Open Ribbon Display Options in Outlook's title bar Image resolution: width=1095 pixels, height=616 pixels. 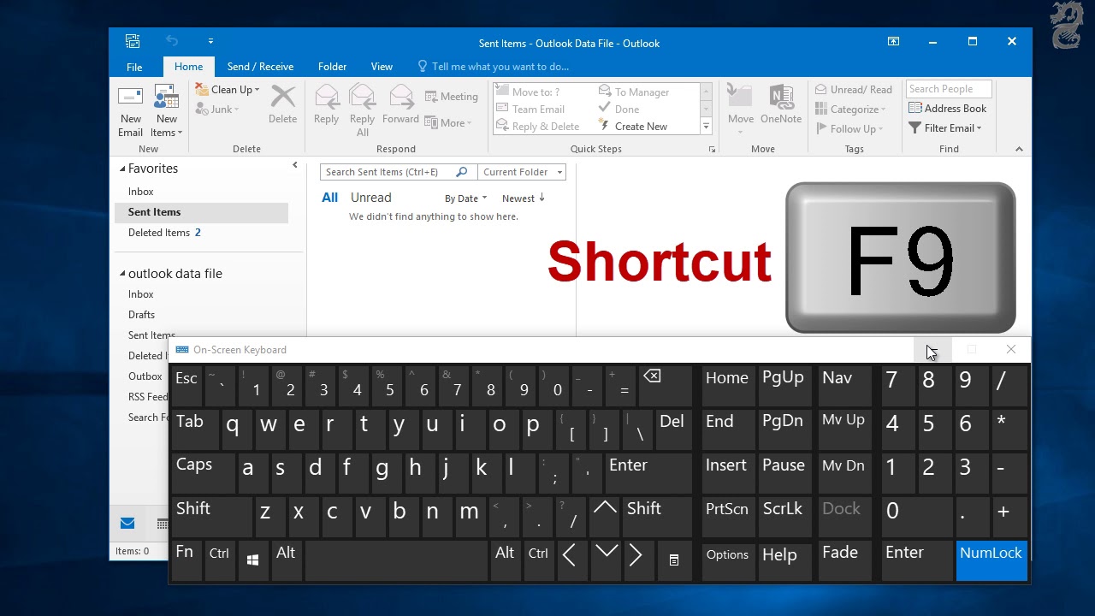point(893,42)
